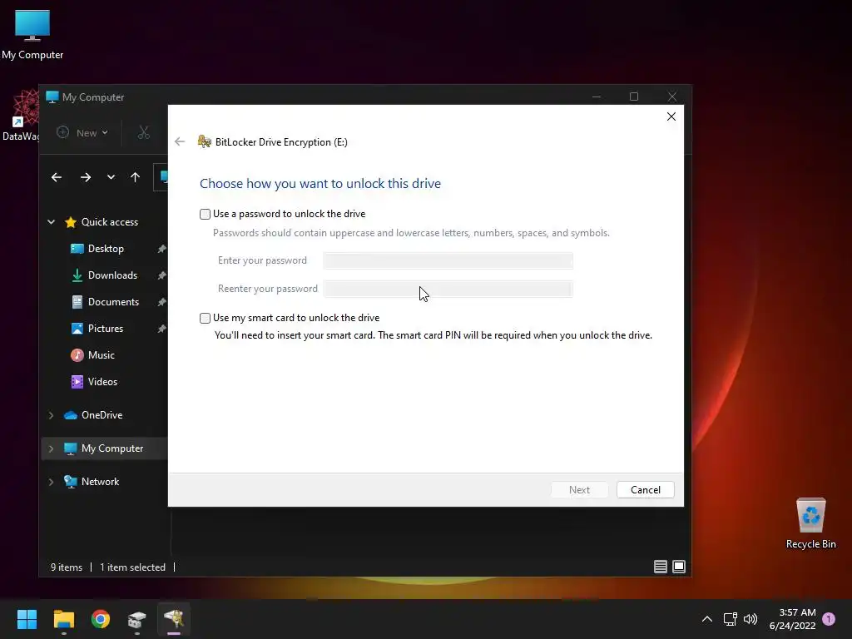
Task: Cancel the BitLocker Drive Encryption wizard
Action: (646, 489)
